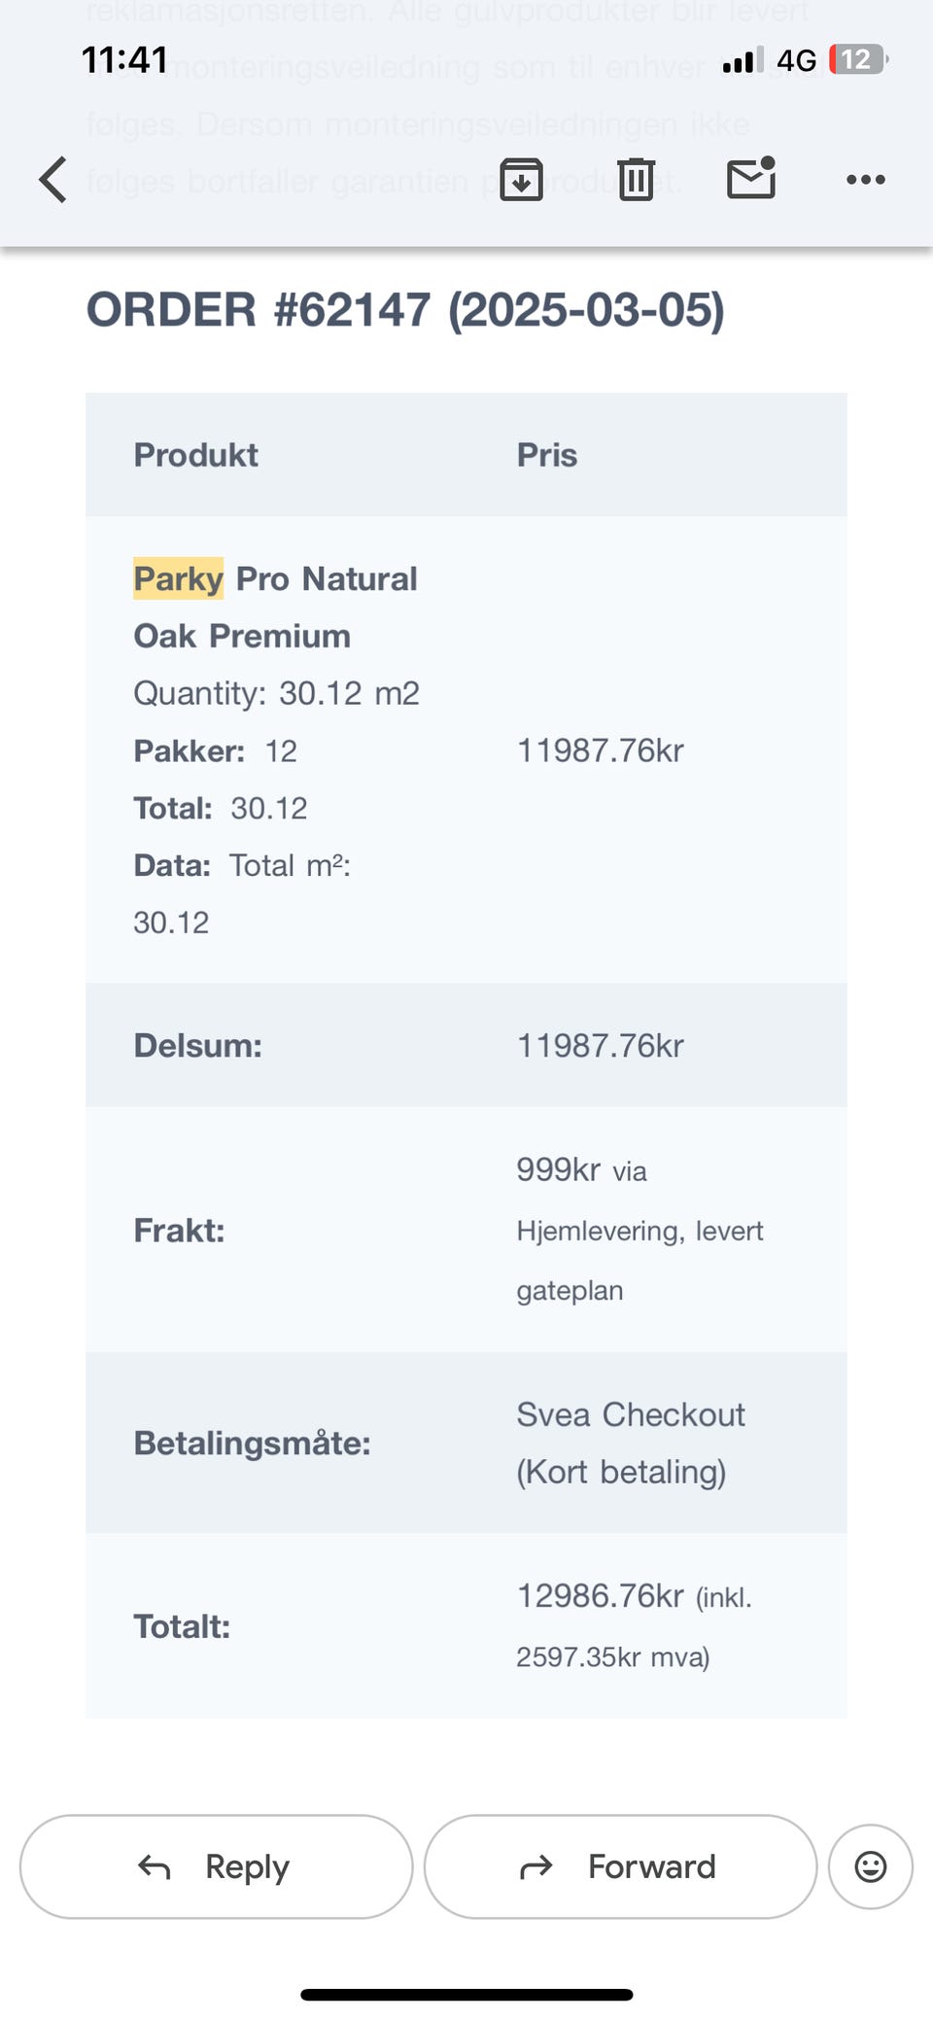Tap the Forward button
This screenshot has width=933, height=2020.
[x=620, y=1866]
